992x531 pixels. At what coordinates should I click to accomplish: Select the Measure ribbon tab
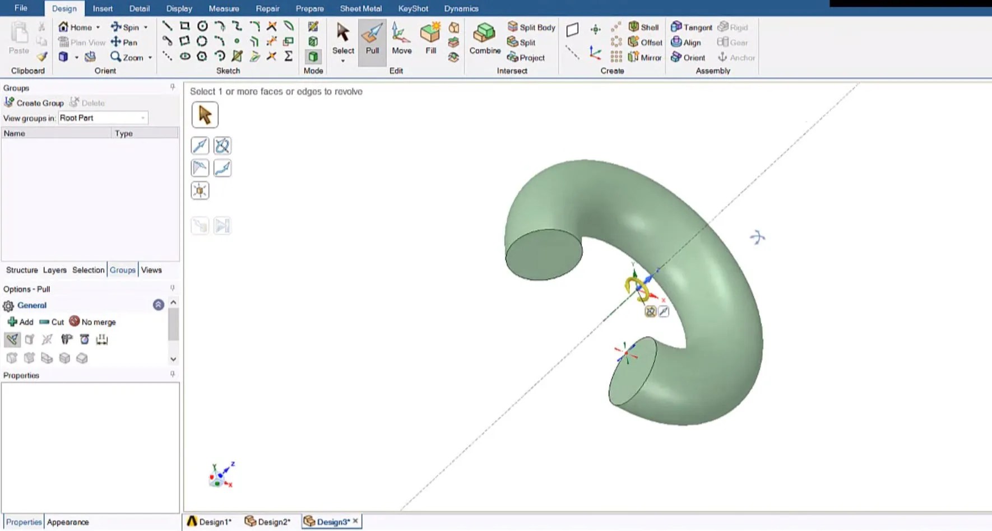click(224, 8)
